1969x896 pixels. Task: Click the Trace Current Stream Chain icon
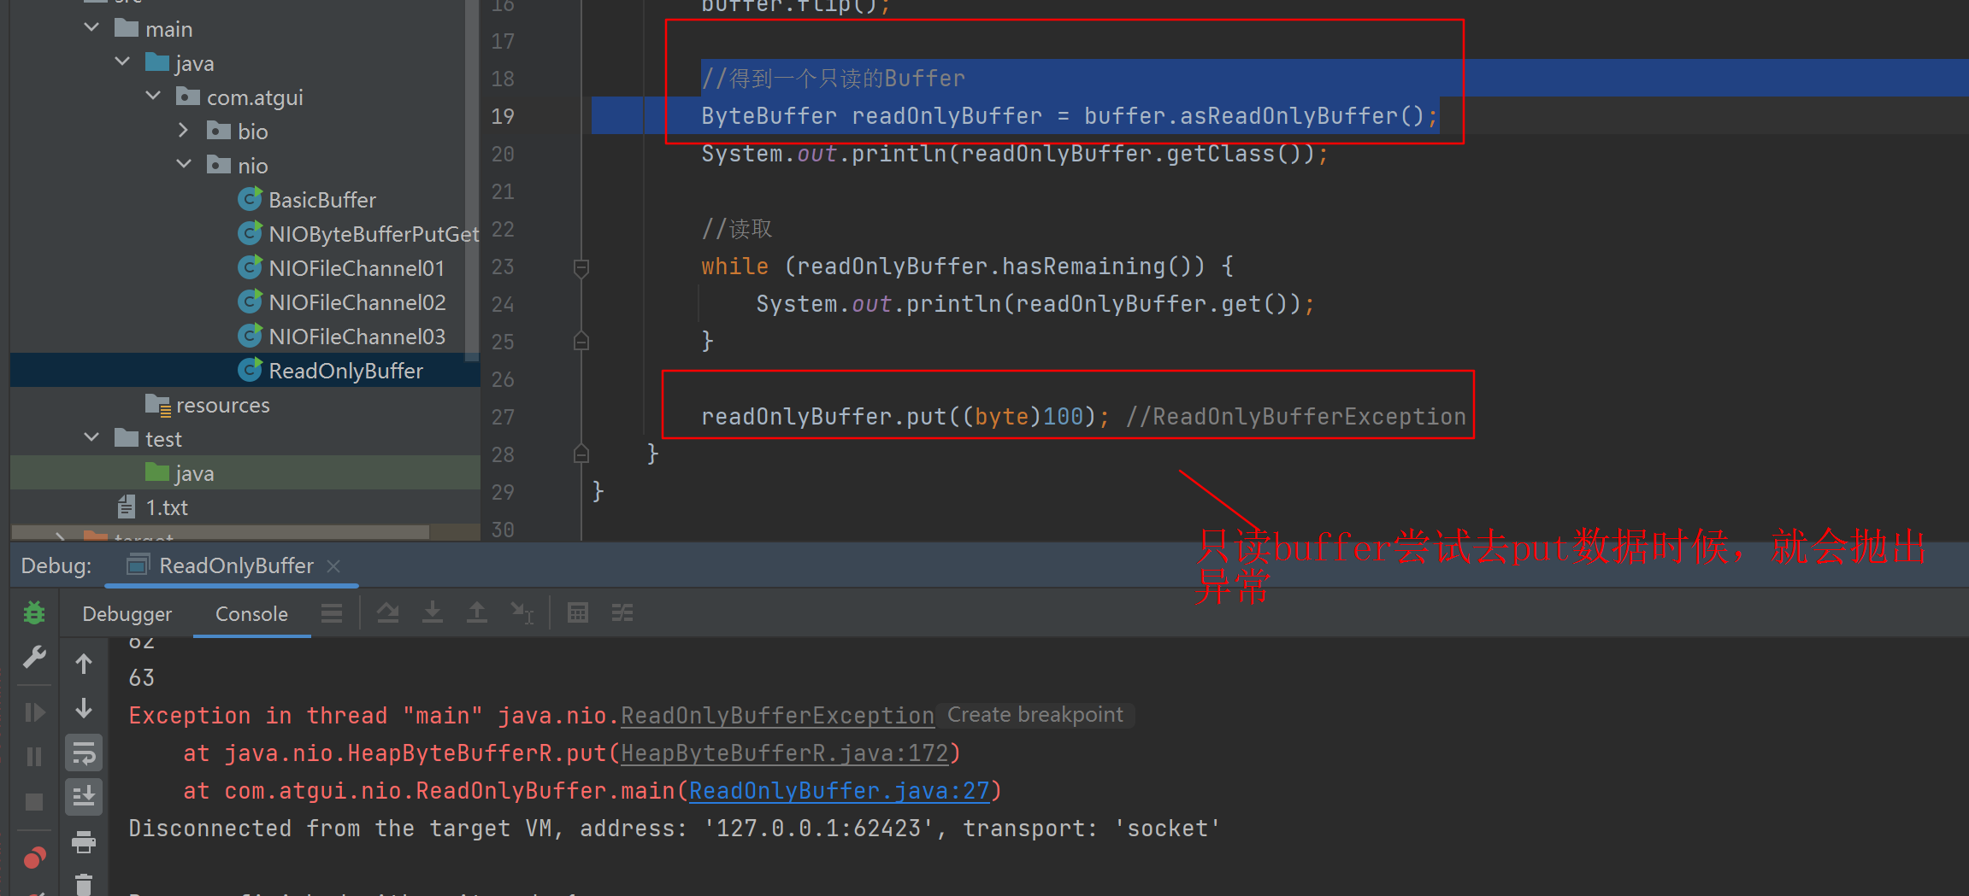[622, 612]
